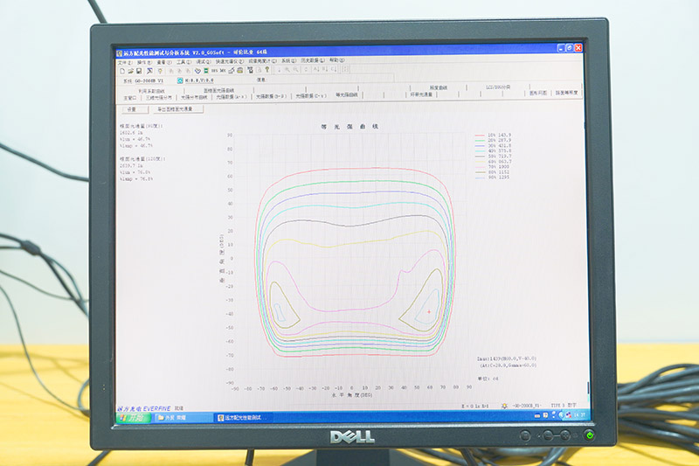The height and width of the screenshot is (466, 699).
Task: Open the 文件 menu
Action: [122, 61]
